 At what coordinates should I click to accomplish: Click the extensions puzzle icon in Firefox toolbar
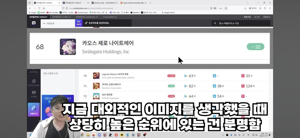[260, 8]
